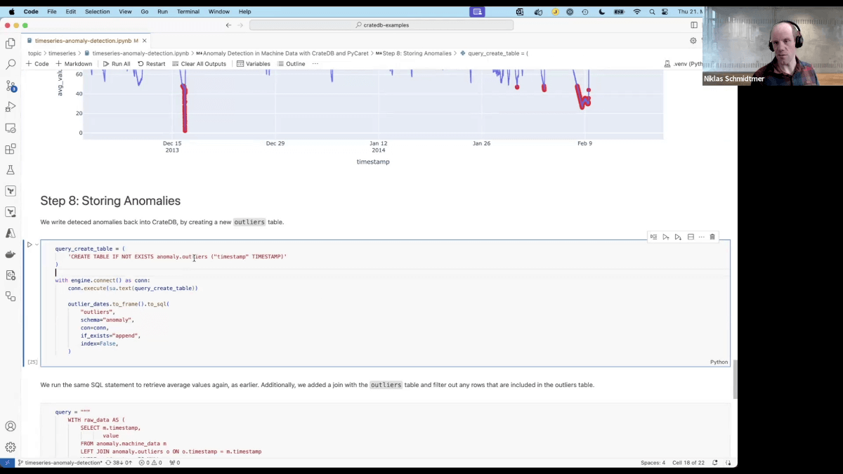Toggle the Variables panel
This screenshot has height=474, width=843.
(253, 64)
